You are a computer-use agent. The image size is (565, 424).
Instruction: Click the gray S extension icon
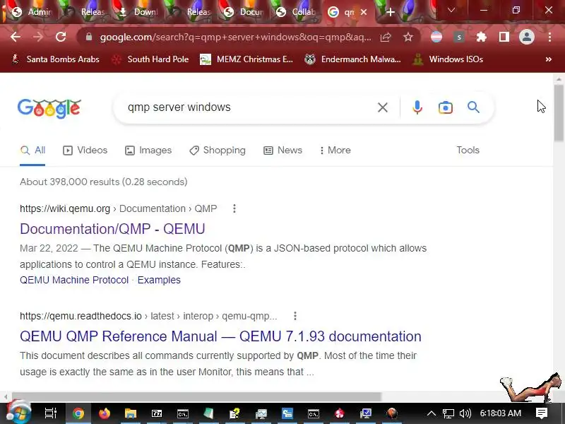pyautogui.click(x=458, y=37)
